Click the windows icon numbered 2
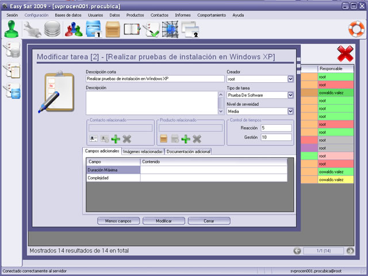The height and width of the screenshot is (276, 368). 190,29
